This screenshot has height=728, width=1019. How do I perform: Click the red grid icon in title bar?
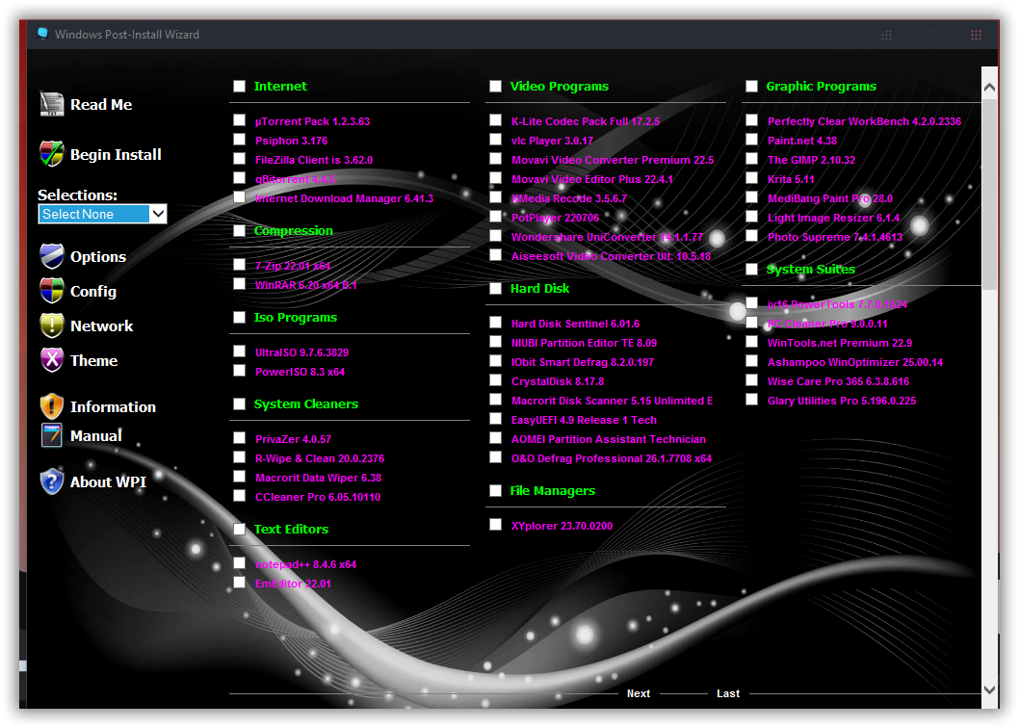pos(976,35)
